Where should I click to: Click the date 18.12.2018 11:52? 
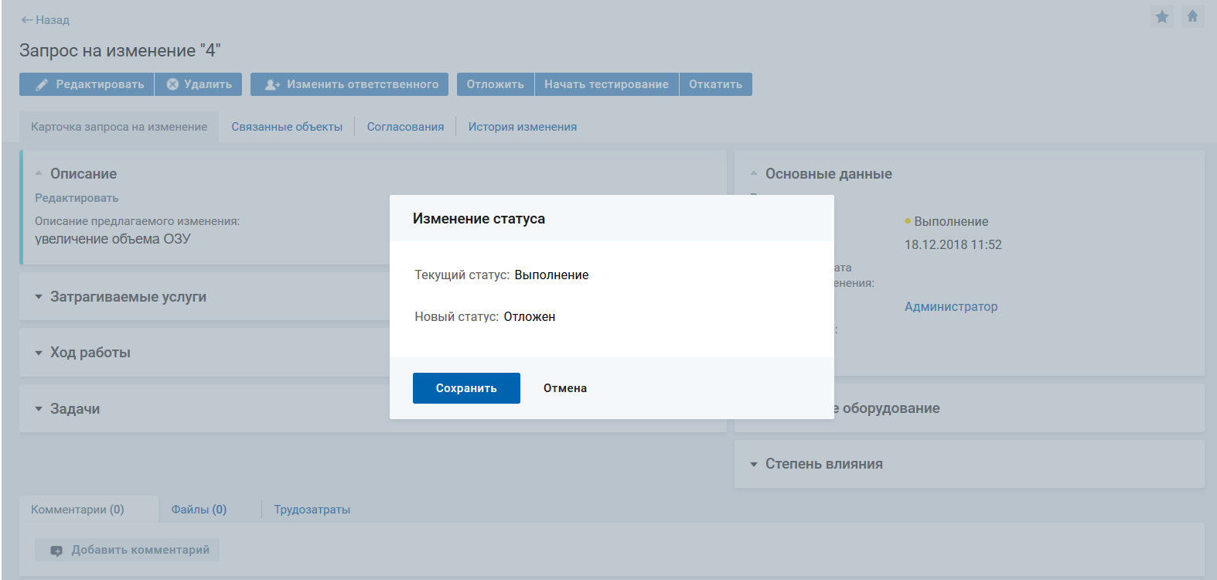tap(953, 244)
